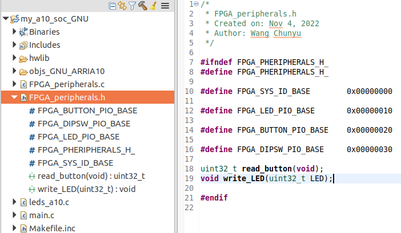401x233 pixels.
Task: Select FPGA_PHERIPHERALS_H_ outline entry
Action: (86, 150)
